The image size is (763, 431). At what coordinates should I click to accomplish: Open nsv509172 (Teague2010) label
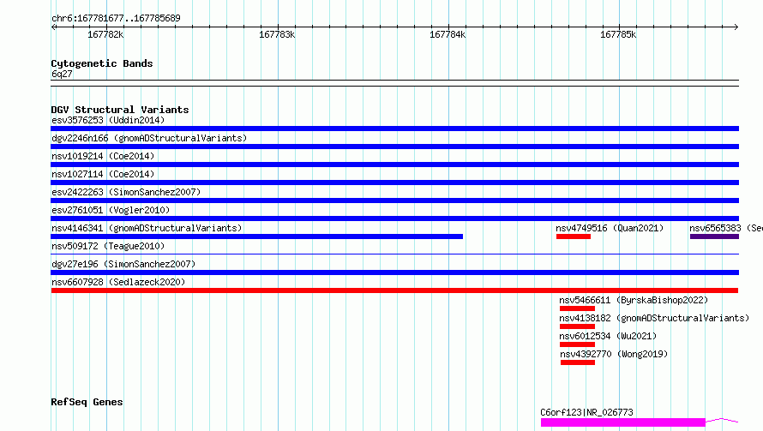108,246
